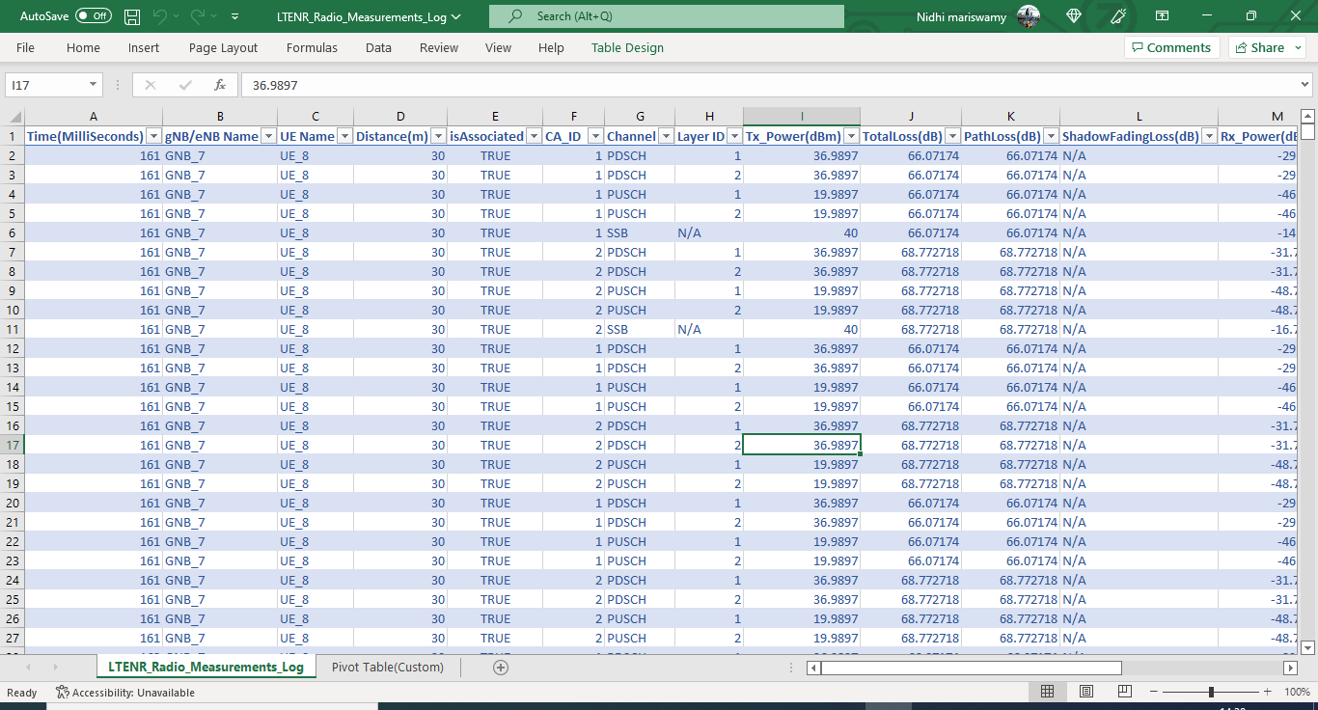
Task: Expand the Name Box dropdown arrow
Action: [93, 85]
